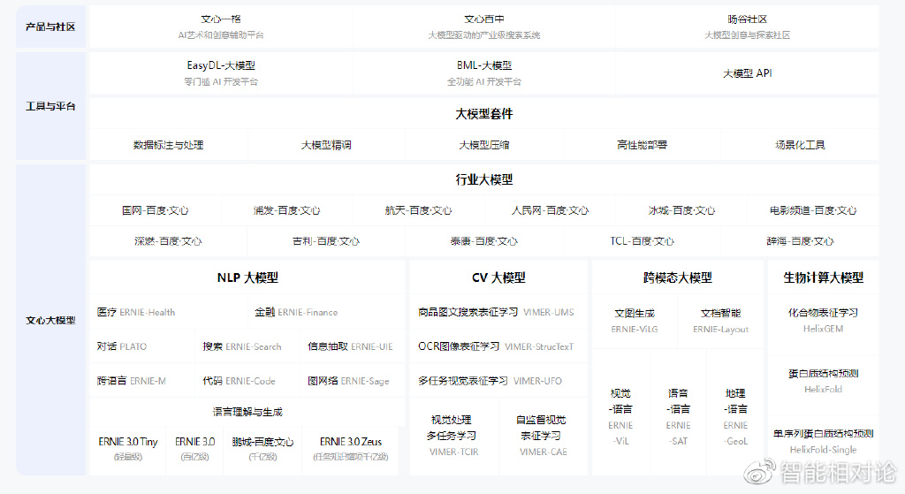905x494 pixels.
Task: Click 信息抽取 ERNIE-UIE model
Action: pyautogui.click(x=352, y=346)
